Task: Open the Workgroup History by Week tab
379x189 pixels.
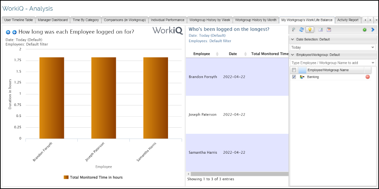Action: pyautogui.click(x=210, y=20)
